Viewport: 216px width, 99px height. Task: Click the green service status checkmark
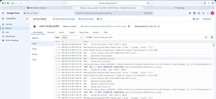pos(35,26)
